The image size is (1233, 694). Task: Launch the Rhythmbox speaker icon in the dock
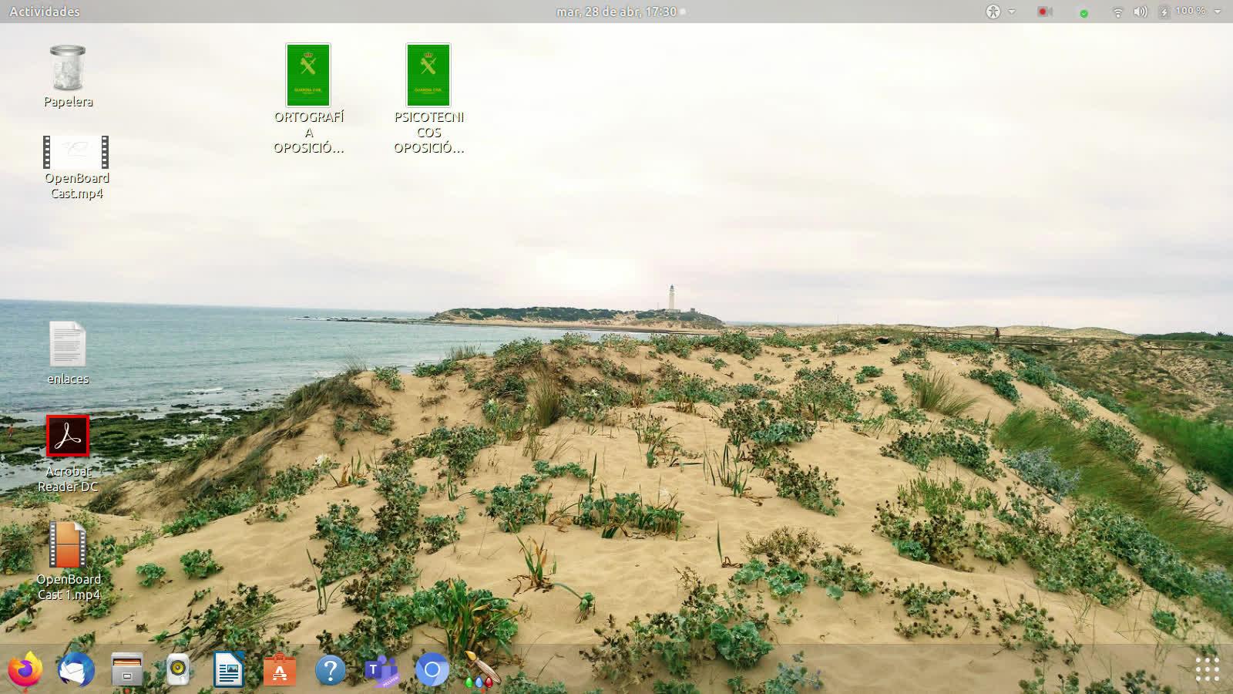178,669
